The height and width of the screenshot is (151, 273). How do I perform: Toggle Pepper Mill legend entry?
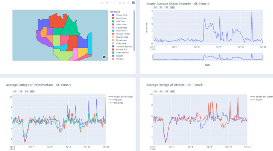pos(120,50)
